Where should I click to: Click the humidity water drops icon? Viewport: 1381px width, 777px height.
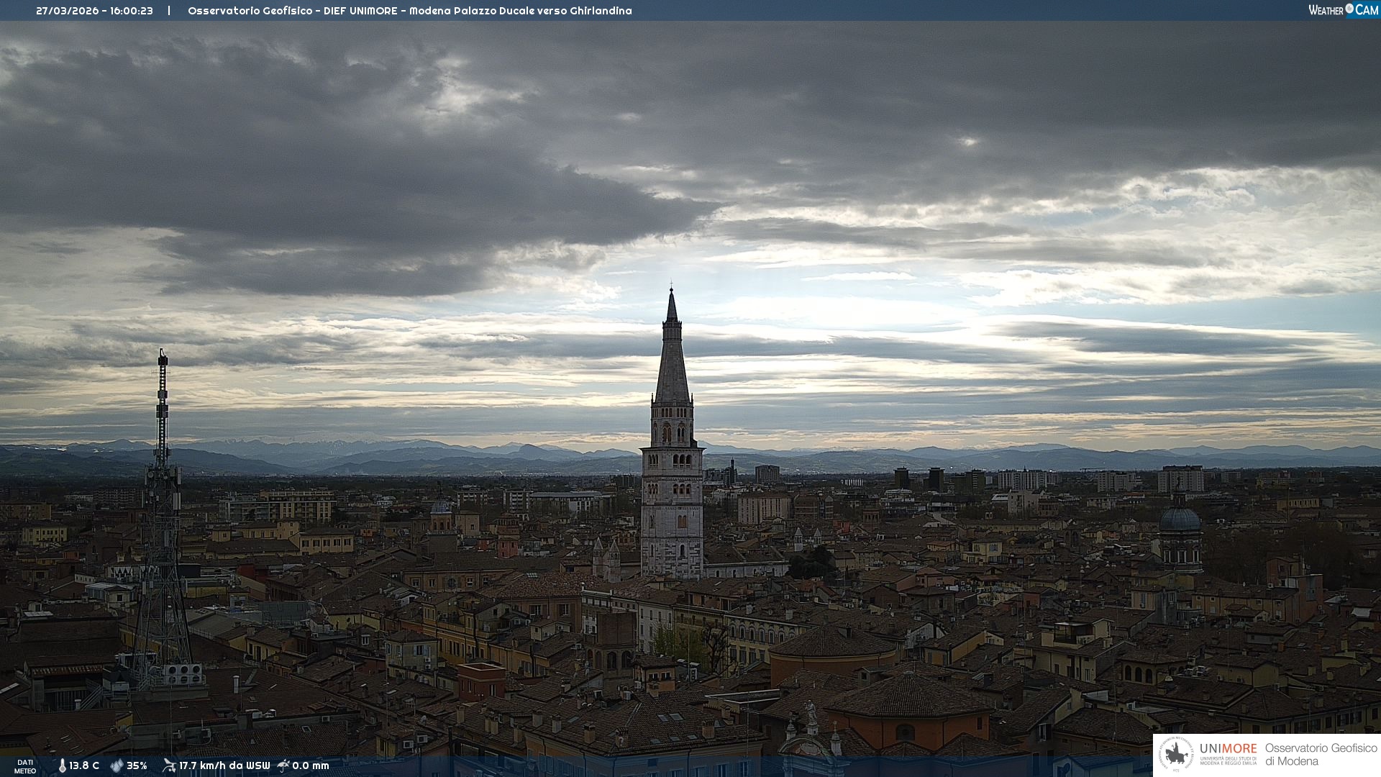pos(117,765)
